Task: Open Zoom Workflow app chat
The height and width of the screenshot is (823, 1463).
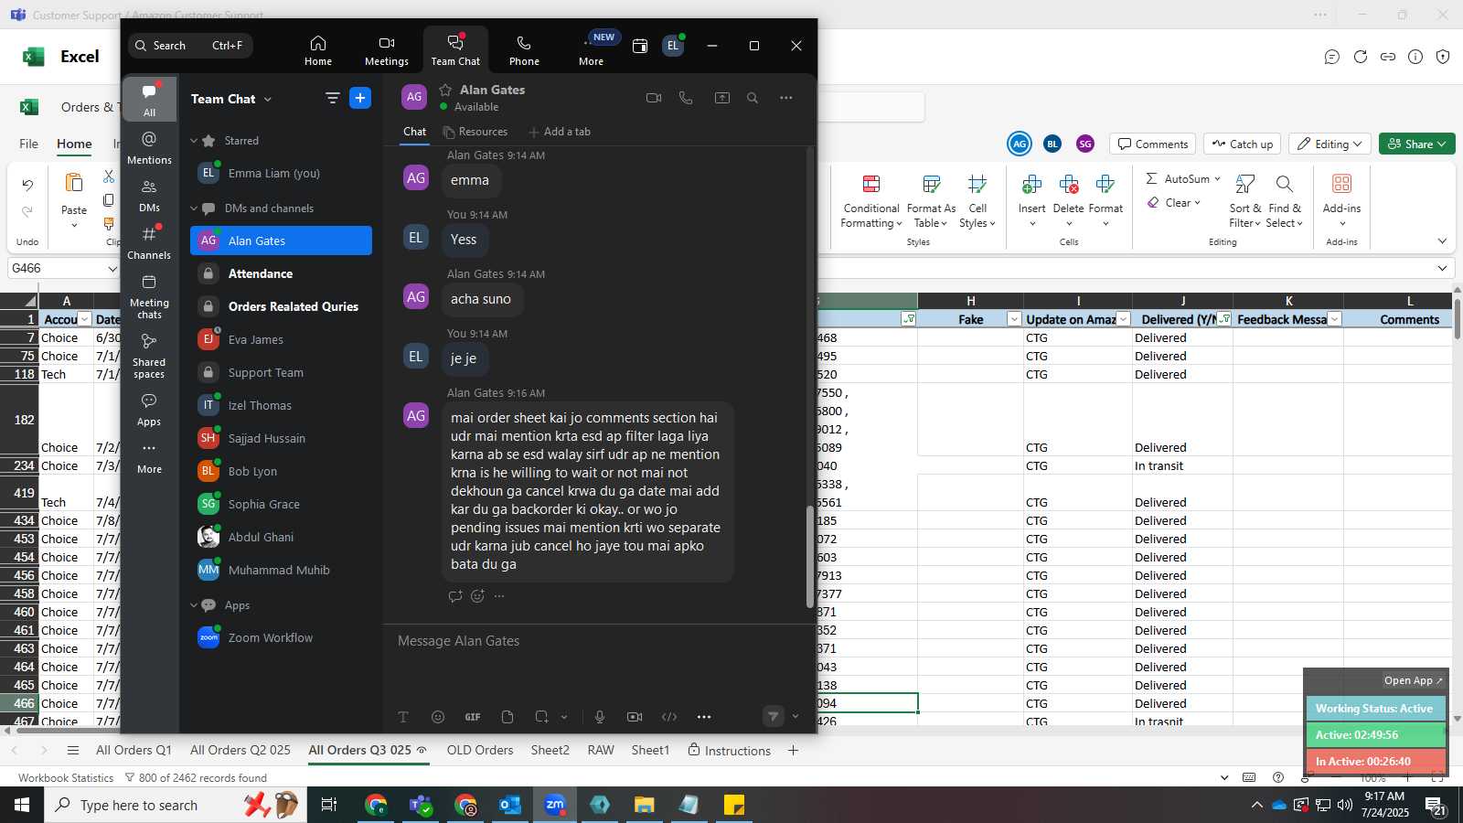Action: [x=281, y=637]
